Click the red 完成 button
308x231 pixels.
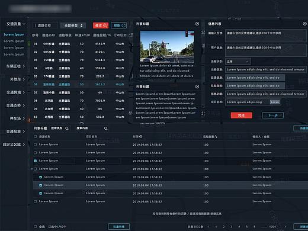(241, 115)
